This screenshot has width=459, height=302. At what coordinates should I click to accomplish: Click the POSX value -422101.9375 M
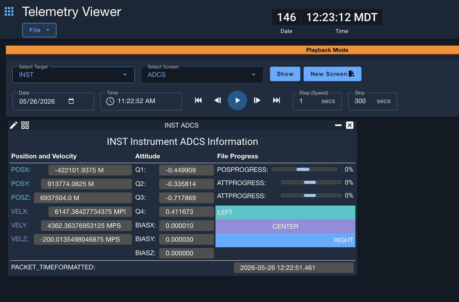click(90, 170)
